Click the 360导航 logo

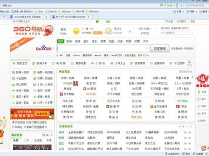pos(33,30)
